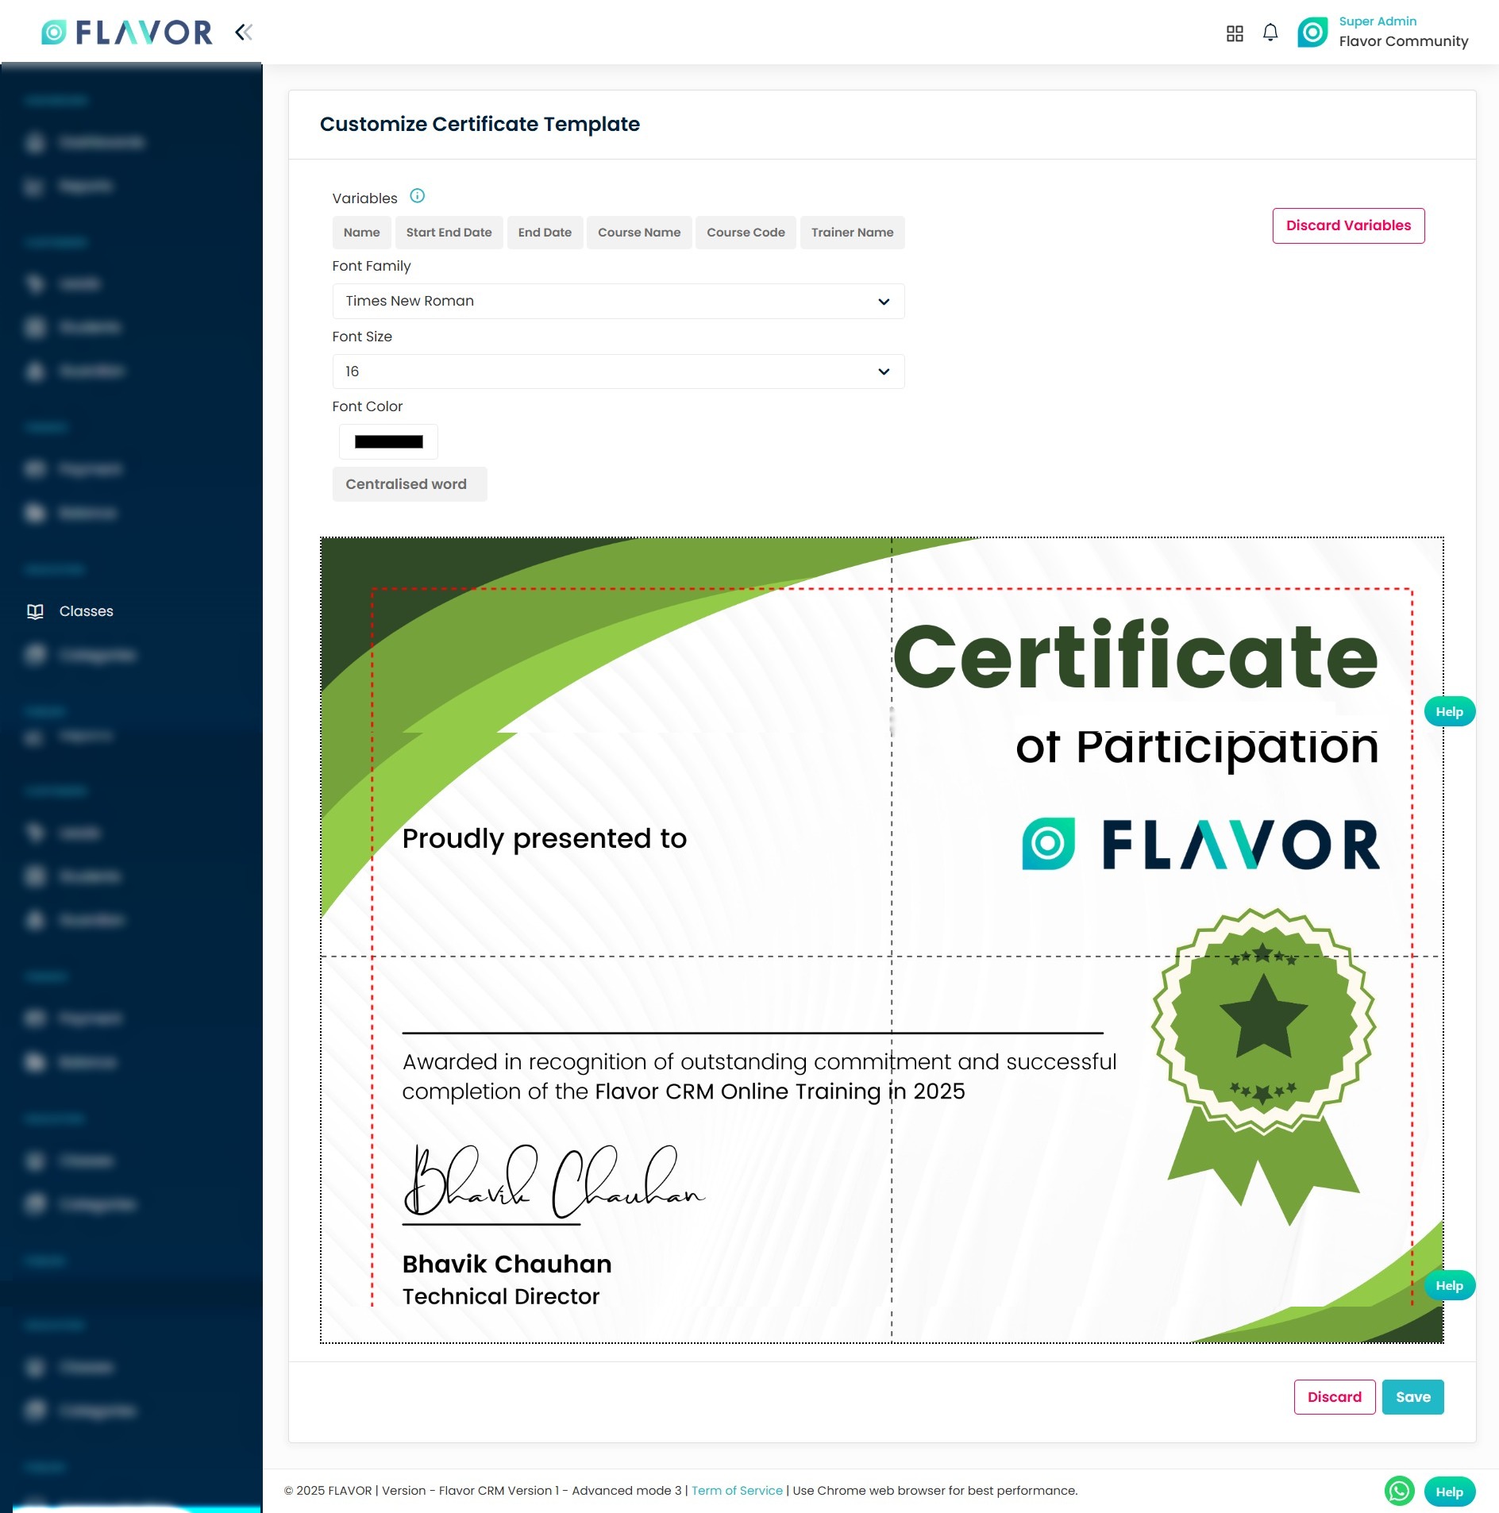
Task: Click the Flavor logo in header
Action: (127, 33)
